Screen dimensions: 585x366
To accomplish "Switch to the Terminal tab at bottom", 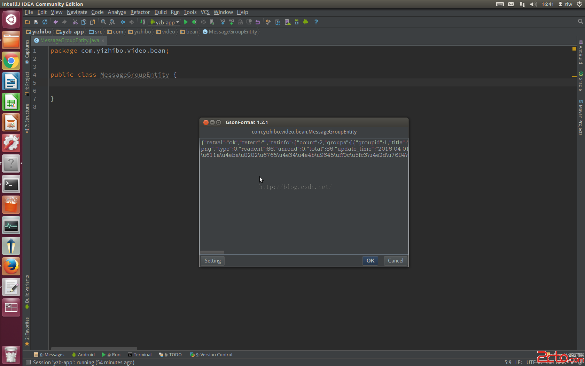I will [140, 354].
